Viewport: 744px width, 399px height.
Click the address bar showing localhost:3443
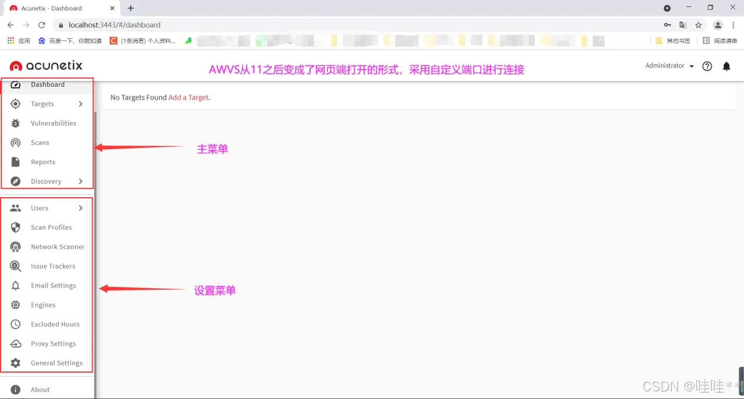click(x=358, y=25)
